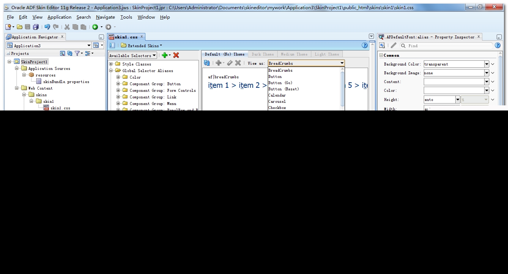Click the grey X delete icon in preview toolbar
Screen dimensions: 508x274
[238, 63]
